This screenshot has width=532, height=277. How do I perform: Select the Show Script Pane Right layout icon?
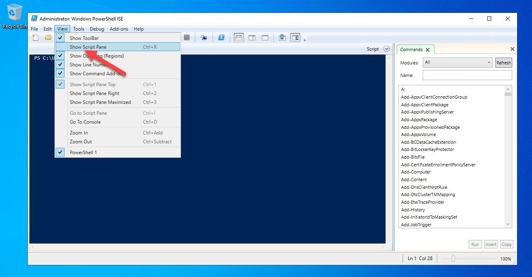tap(252, 37)
